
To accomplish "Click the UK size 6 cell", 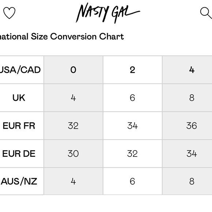I will coord(132,98).
